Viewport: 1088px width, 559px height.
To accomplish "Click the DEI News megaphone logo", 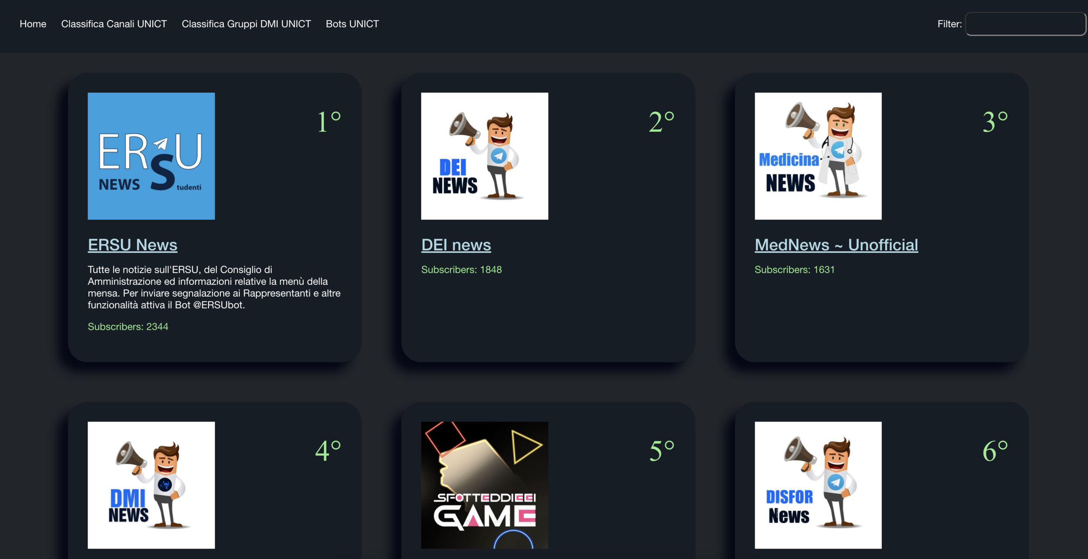I will [484, 156].
